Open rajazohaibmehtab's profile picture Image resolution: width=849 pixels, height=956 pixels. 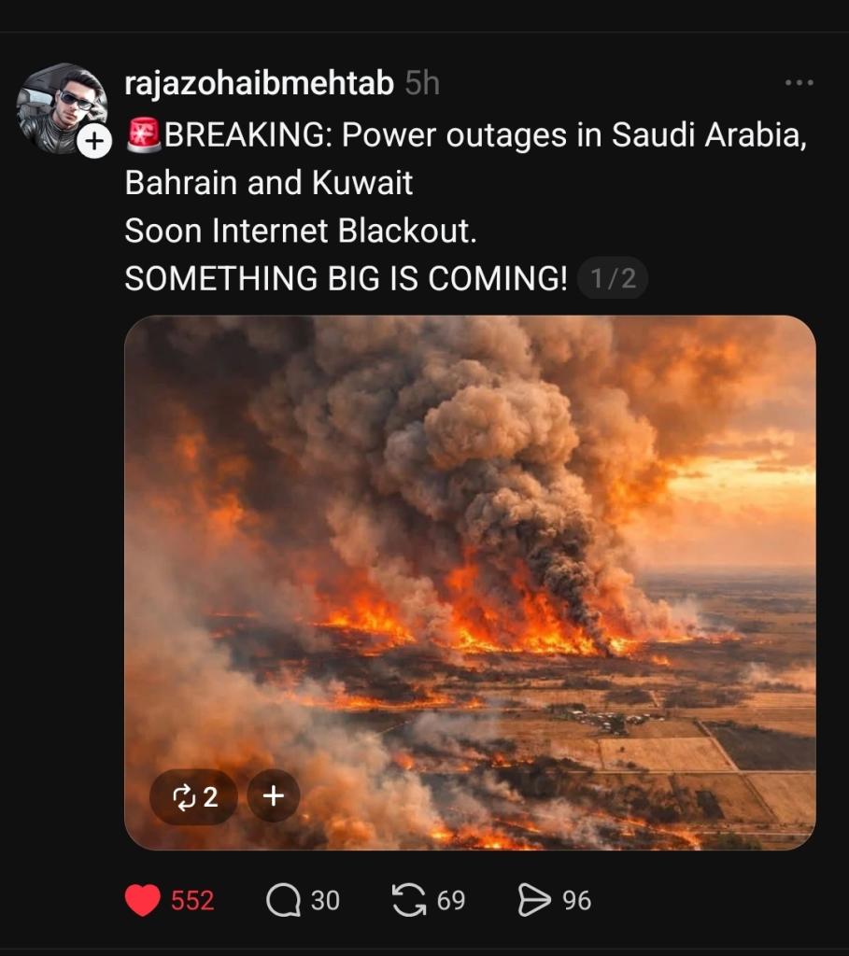60,105
